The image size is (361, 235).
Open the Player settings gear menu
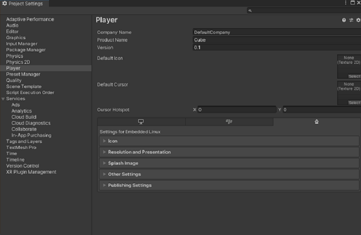pyautogui.click(x=358, y=20)
